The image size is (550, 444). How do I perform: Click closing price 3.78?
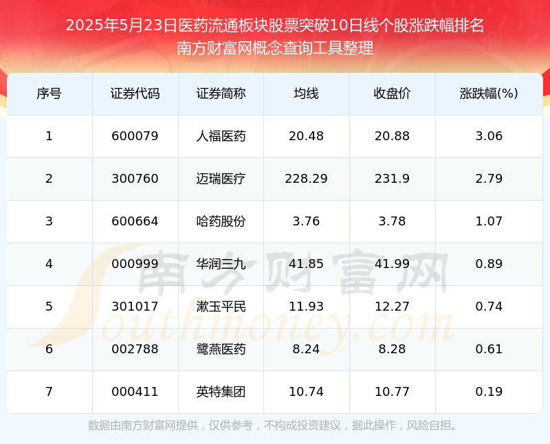click(392, 221)
